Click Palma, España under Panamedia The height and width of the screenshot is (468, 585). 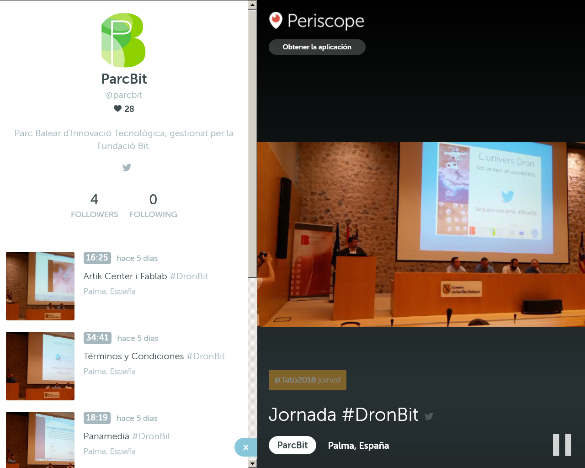[x=110, y=451]
